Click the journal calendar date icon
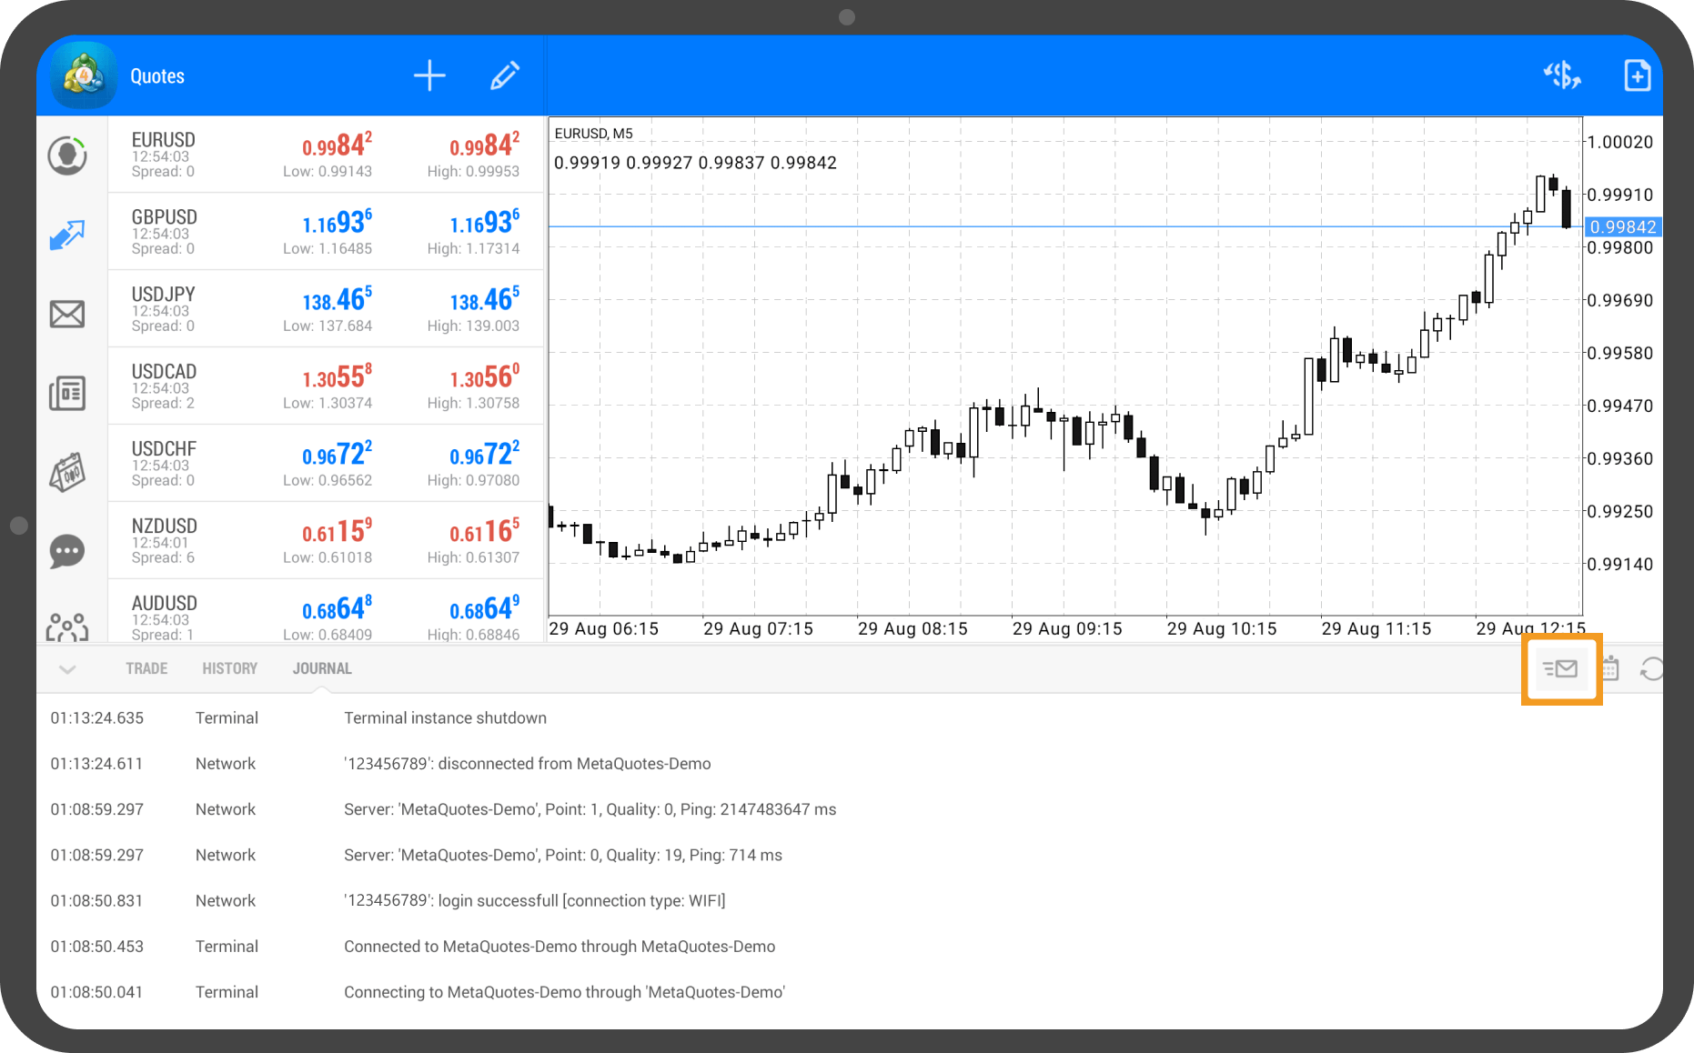 coord(1611,669)
